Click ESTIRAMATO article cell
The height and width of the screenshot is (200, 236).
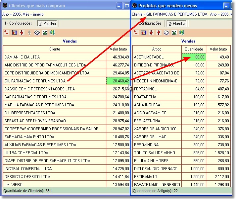coord(157,177)
